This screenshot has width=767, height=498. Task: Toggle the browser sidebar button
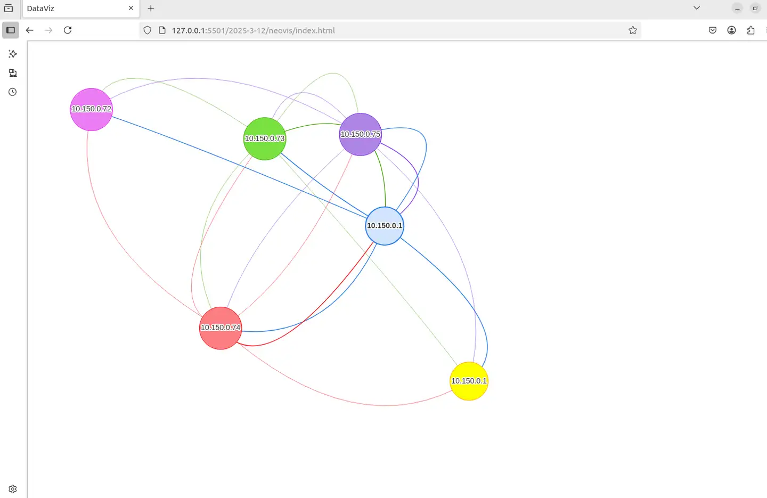pyautogui.click(x=11, y=30)
